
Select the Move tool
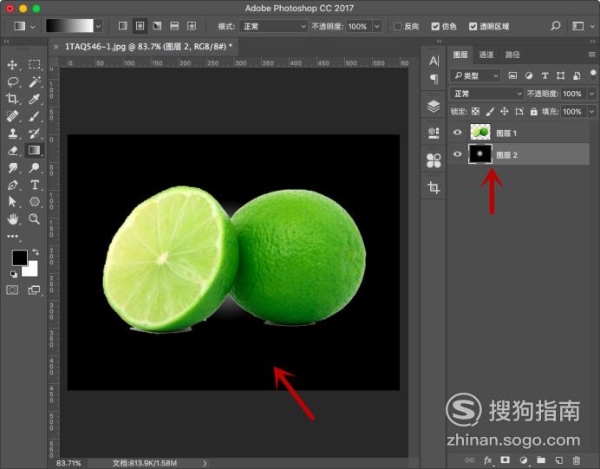(x=12, y=65)
